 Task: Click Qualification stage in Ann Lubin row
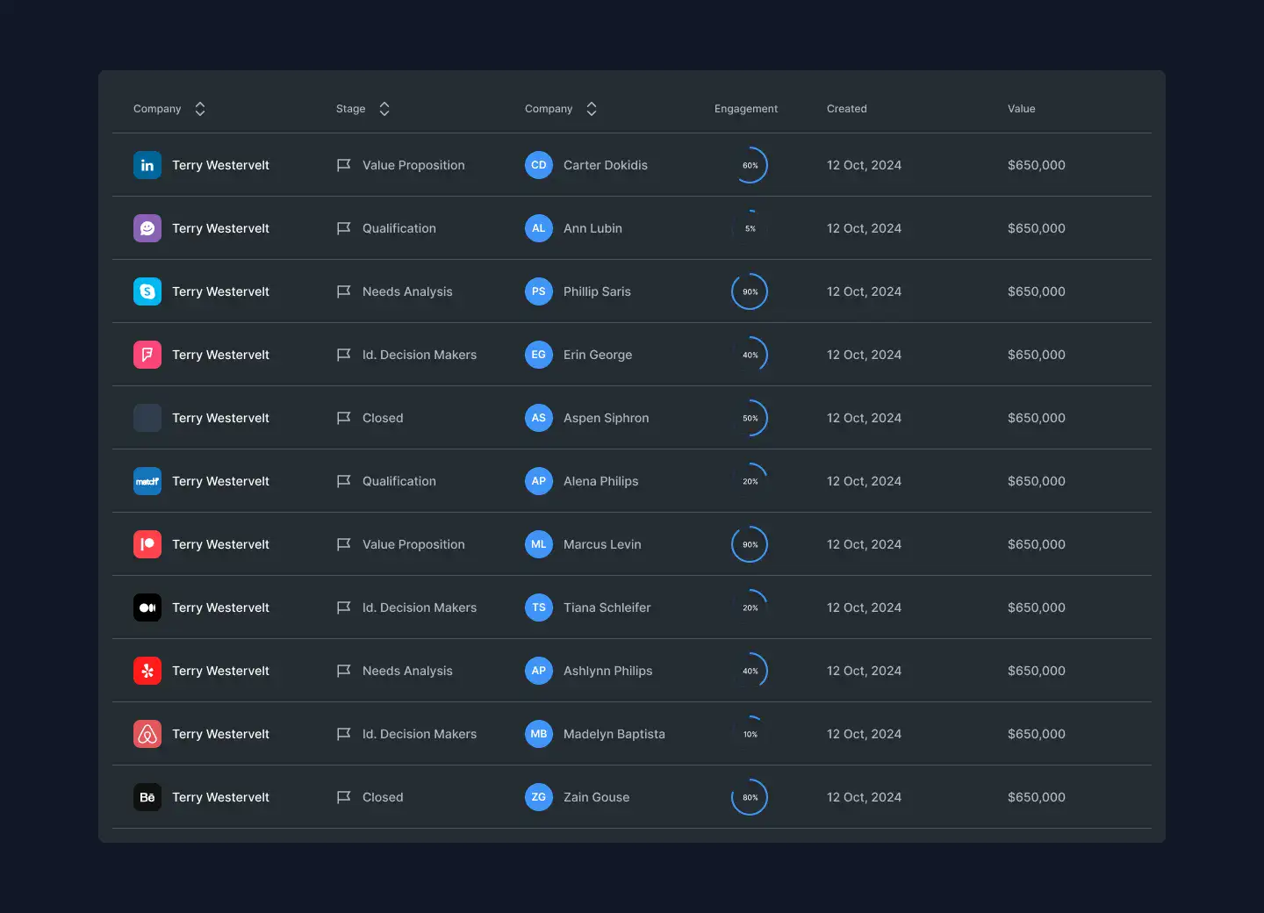pos(399,228)
